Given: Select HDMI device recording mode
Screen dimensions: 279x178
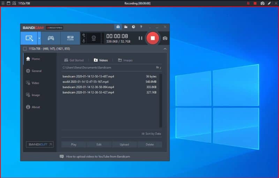Looking at the screenshot, I should pyautogui.click(x=70, y=38).
